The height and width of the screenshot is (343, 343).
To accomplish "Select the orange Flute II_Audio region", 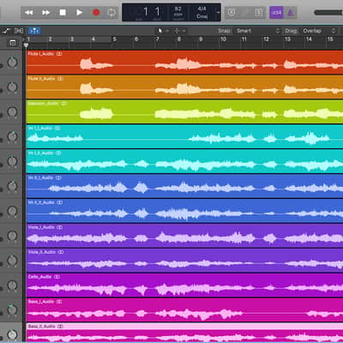I will coord(184,87).
